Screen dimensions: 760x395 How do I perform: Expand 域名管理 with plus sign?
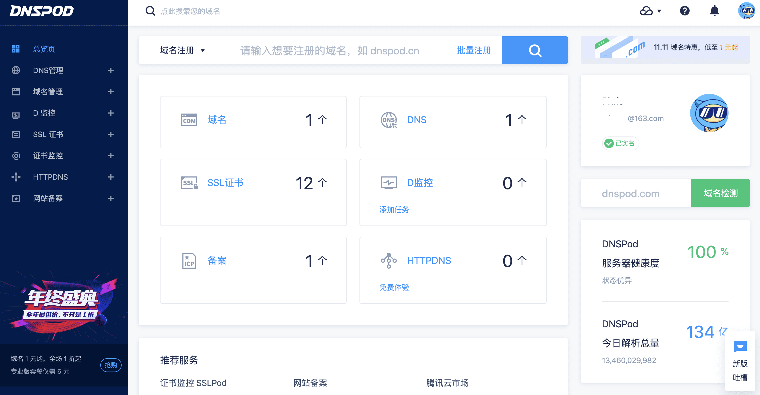(x=111, y=92)
